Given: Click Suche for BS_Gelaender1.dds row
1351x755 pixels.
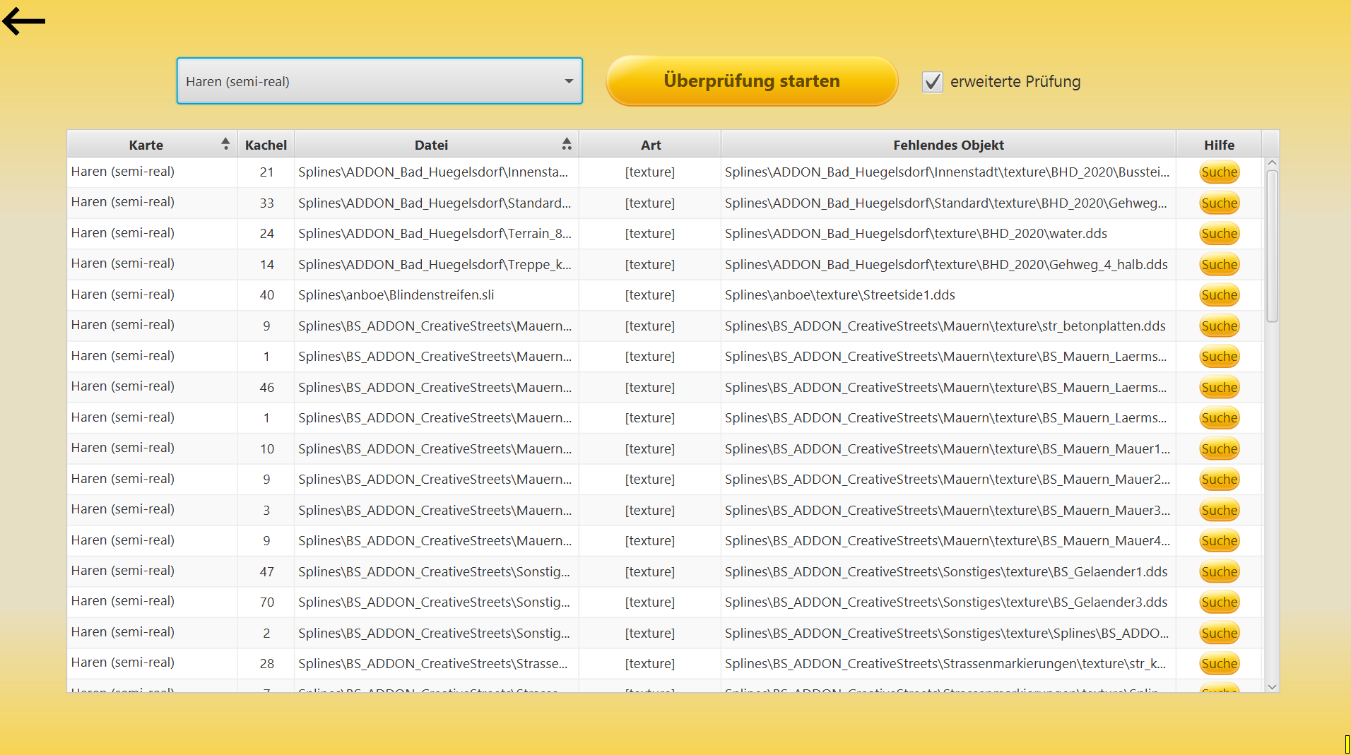Looking at the screenshot, I should point(1219,572).
